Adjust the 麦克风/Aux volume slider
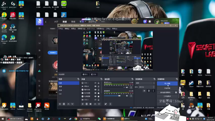Screen dimensions: 215x121 (x=115, y=87)
